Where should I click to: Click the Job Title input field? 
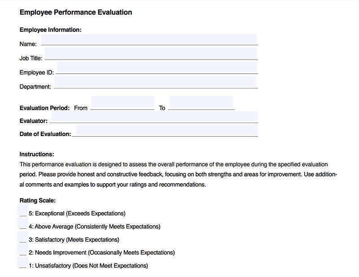tap(151, 54)
